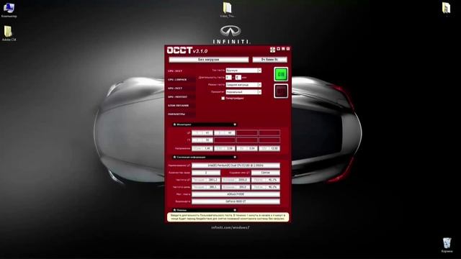Screen dimensions: 461x259
Task: Click the yellow help text box
Action: (228, 217)
